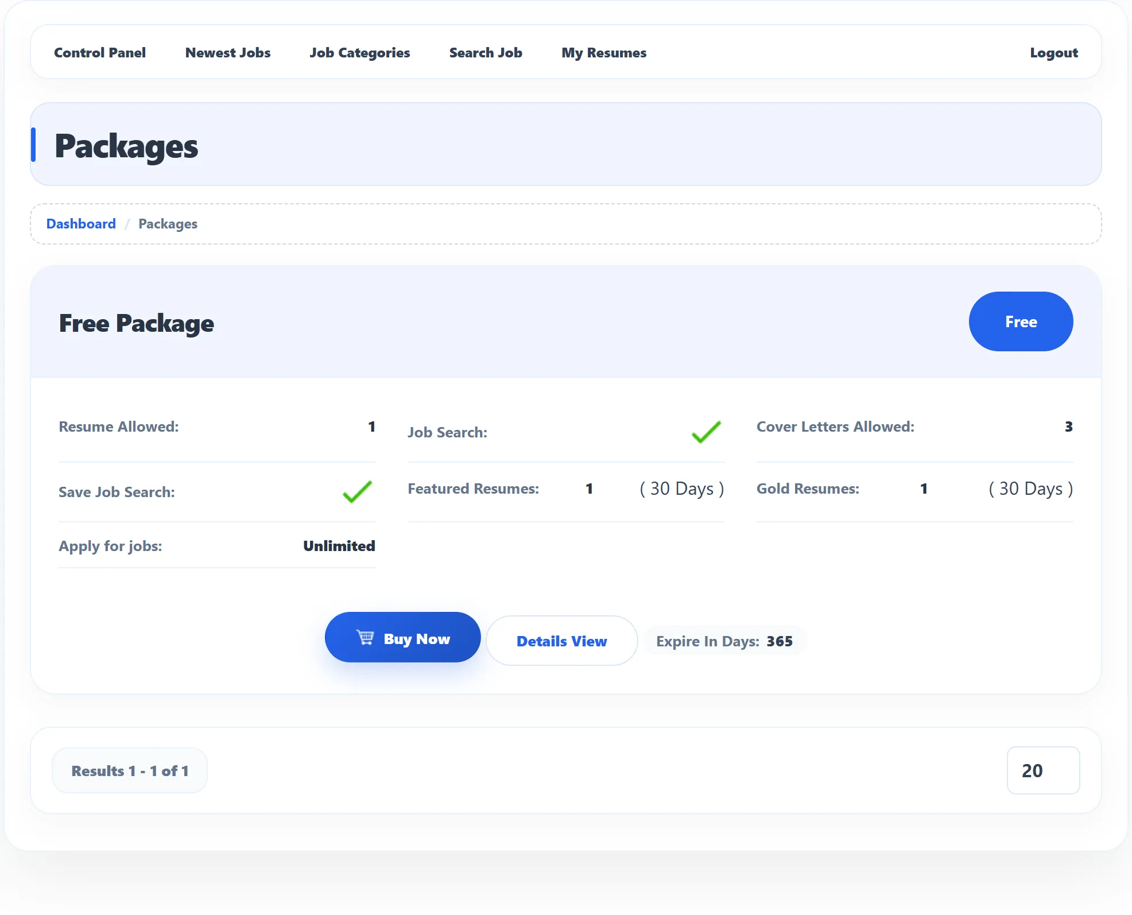Click ( 30 Days ) beside Gold Resumes
1132x915 pixels.
(x=1030, y=488)
